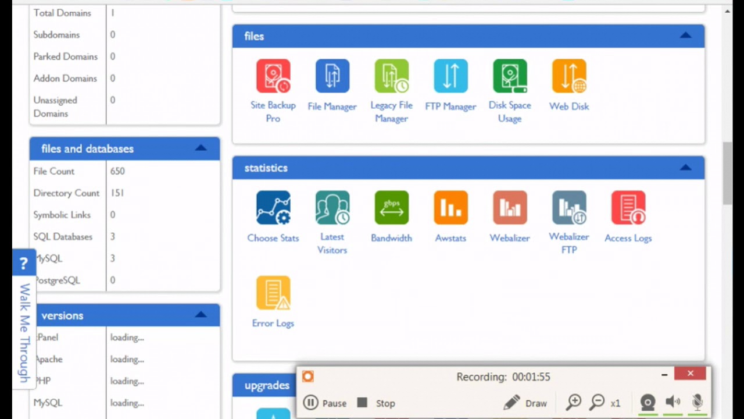Collapse files and databases sidebar section
Image resolution: width=744 pixels, height=419 pixels.
click(x=201, y=148)
